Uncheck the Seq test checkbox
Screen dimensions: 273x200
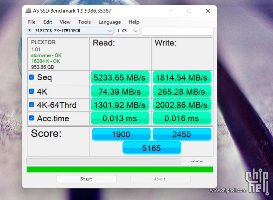(x=31, y=77)
